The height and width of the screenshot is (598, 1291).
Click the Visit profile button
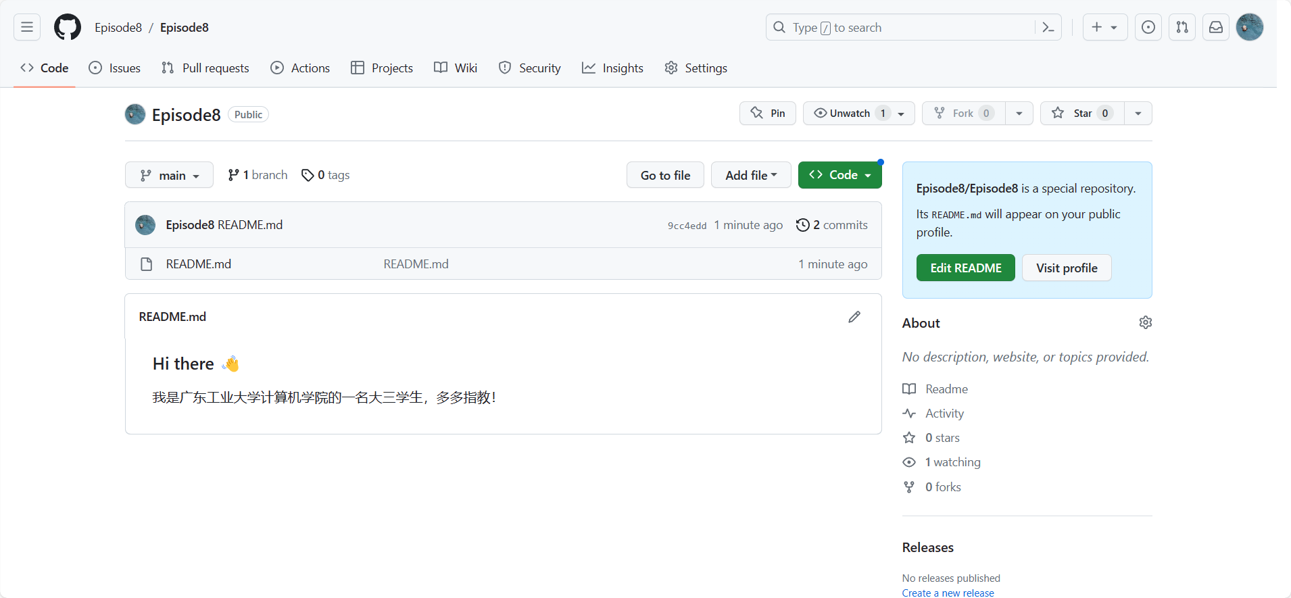[x=1067, y=268]
